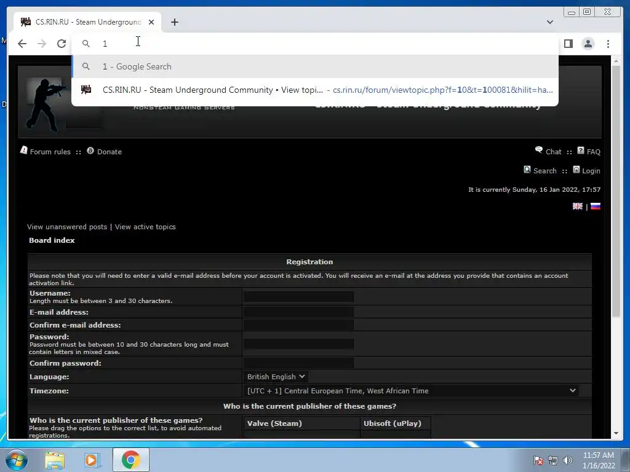The image size is (630, 472).
Task: Click the Action Center flag tray icon
Action: tap(538, 460)
